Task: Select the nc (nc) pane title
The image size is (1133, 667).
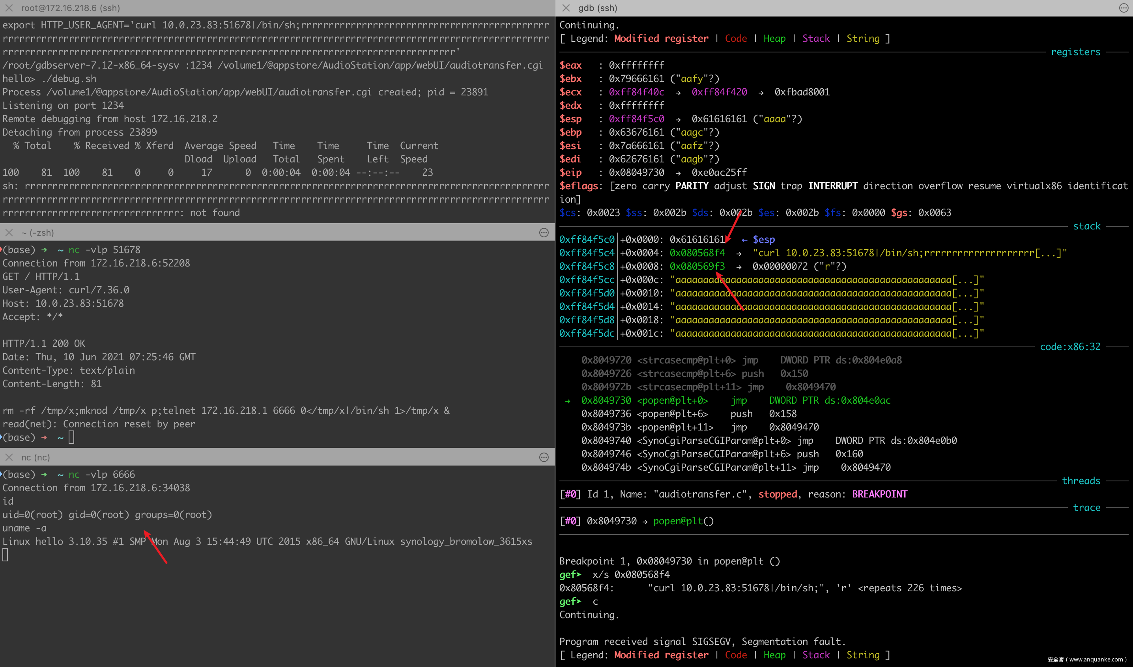Action: tap(35, 457)
